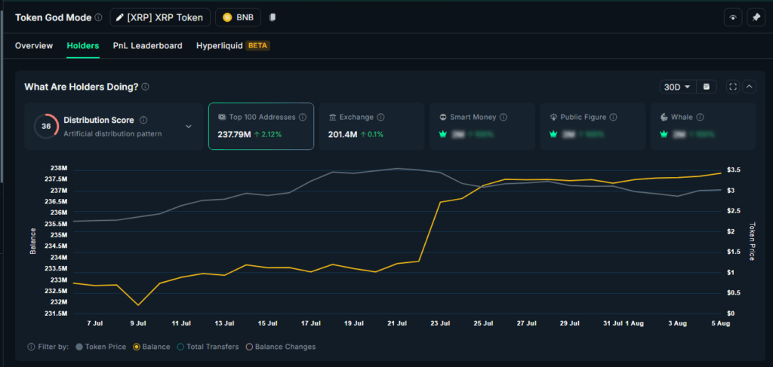Click the info icon beside Token God Mode
The height and width of the screenshot is (367, 773).
99,17
